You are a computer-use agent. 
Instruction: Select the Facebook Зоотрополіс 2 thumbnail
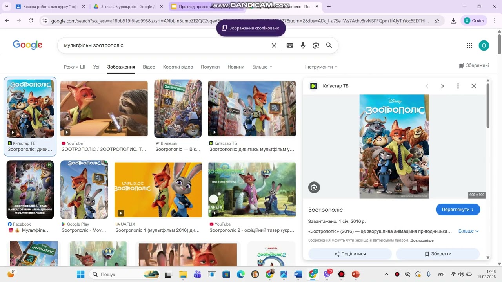(30, 190)
